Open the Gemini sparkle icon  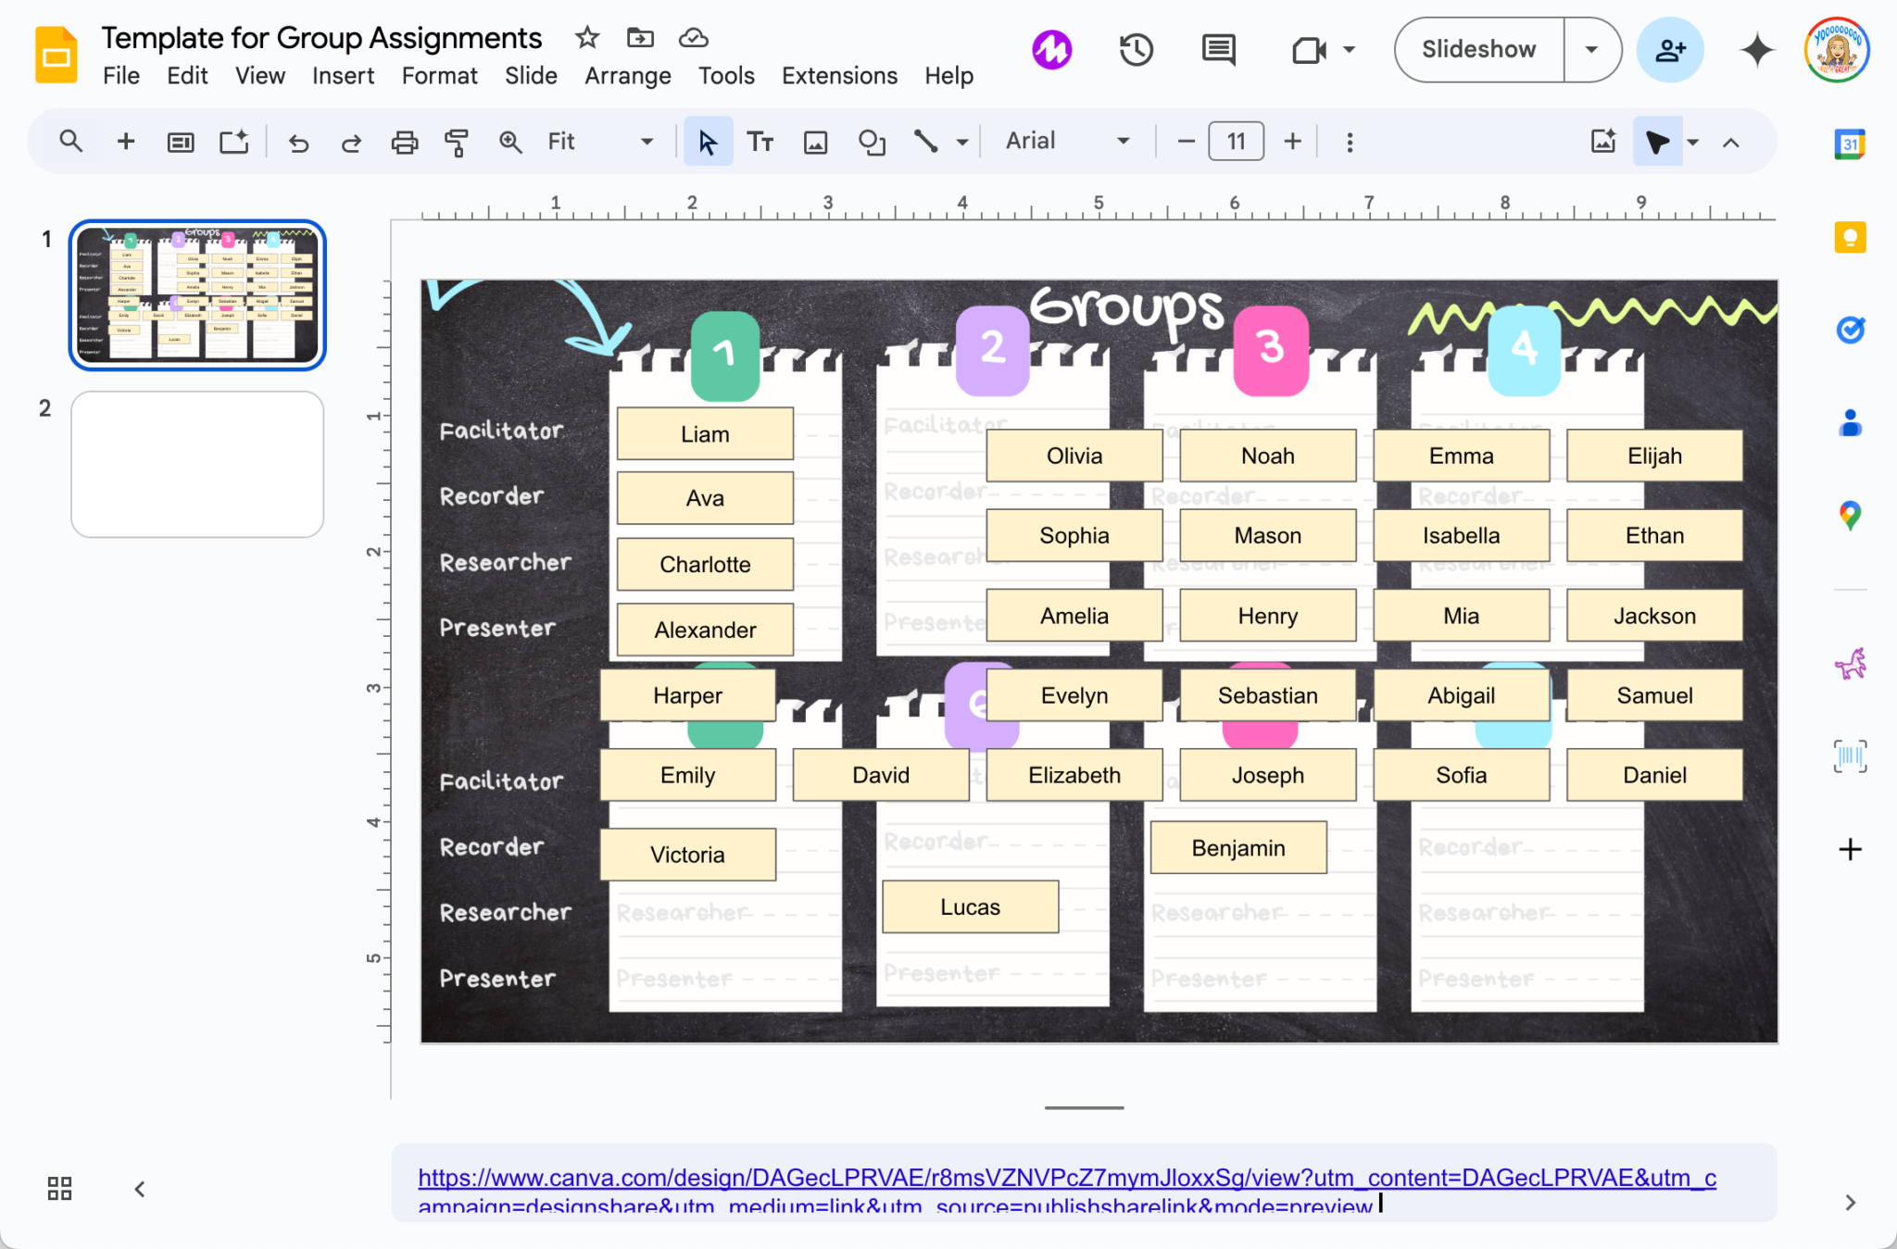[1756, 50]
